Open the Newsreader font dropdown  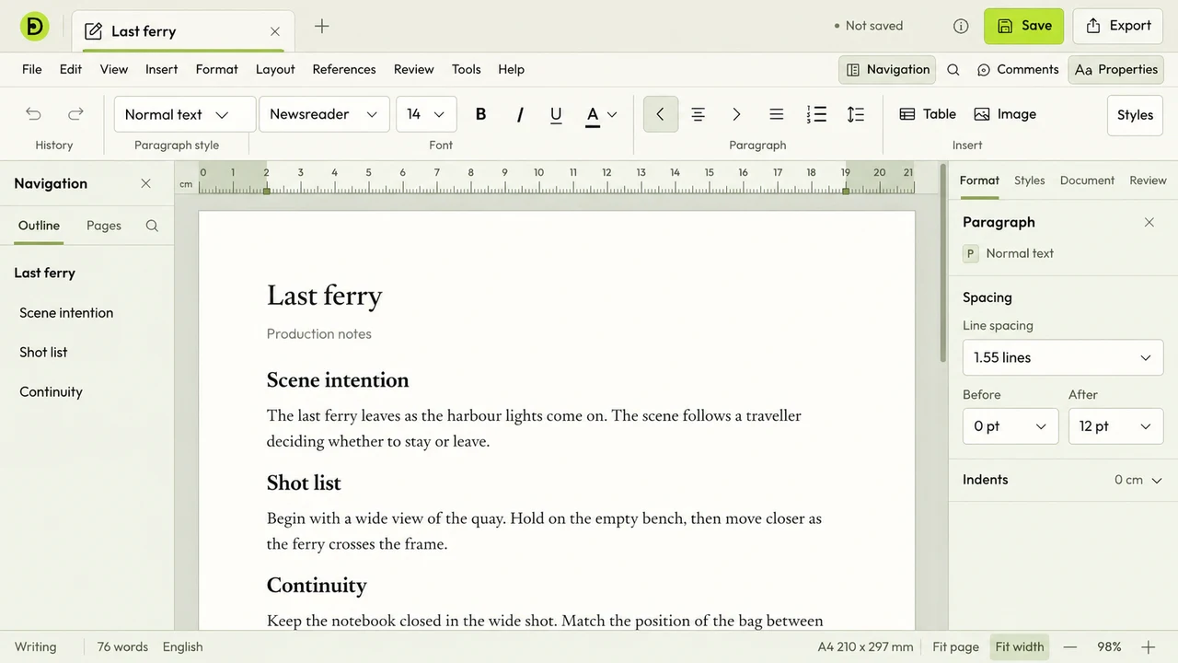coord(324,114)
